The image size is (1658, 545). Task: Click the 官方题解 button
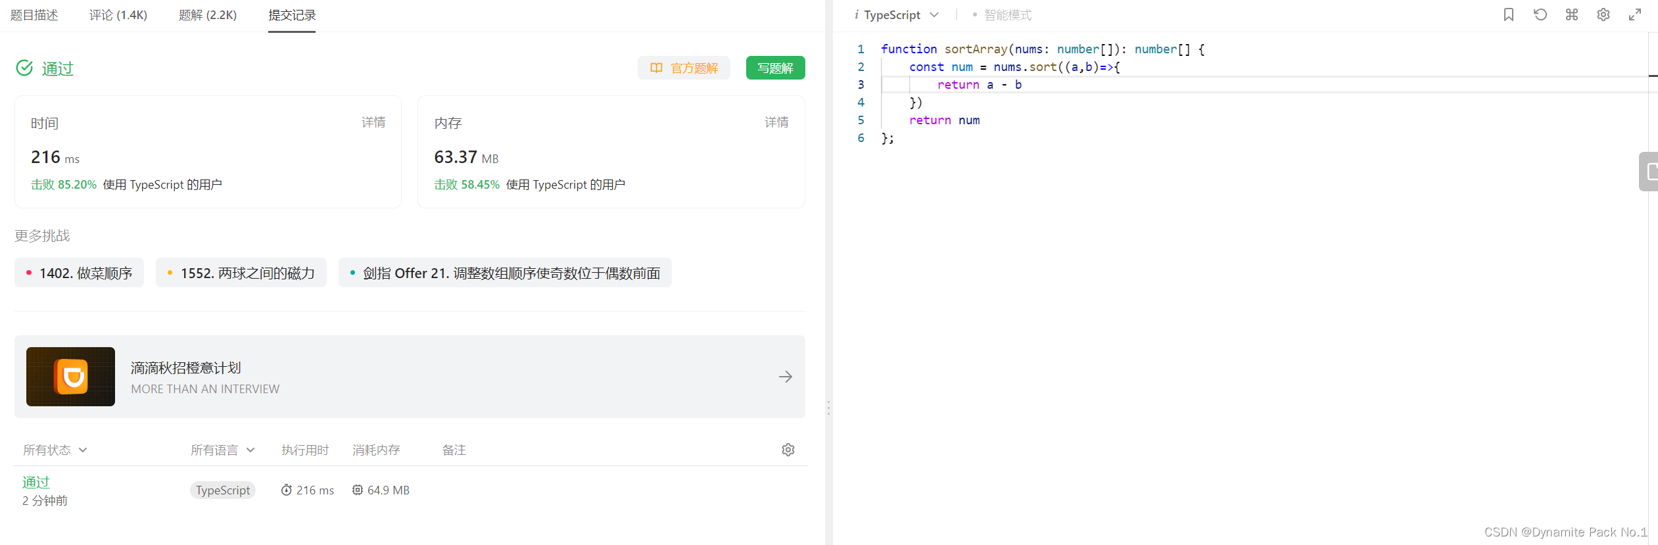pos(684,68)
